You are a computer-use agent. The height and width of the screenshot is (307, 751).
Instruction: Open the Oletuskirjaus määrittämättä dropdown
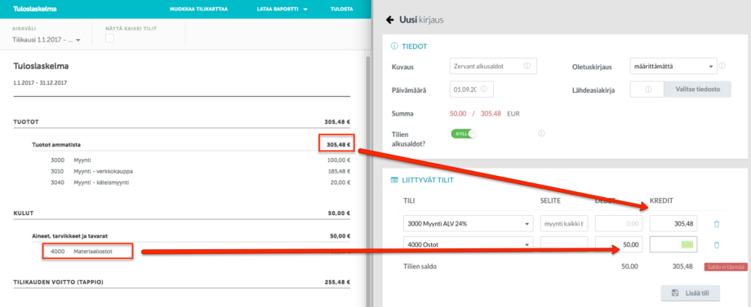673,66
